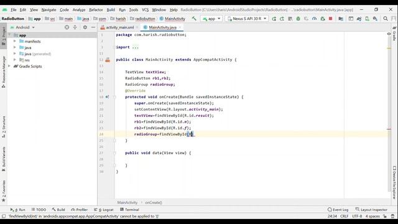Click the Select Opened File target icon
This screenshot has height=224, width=398.
[x=67, y=27]
